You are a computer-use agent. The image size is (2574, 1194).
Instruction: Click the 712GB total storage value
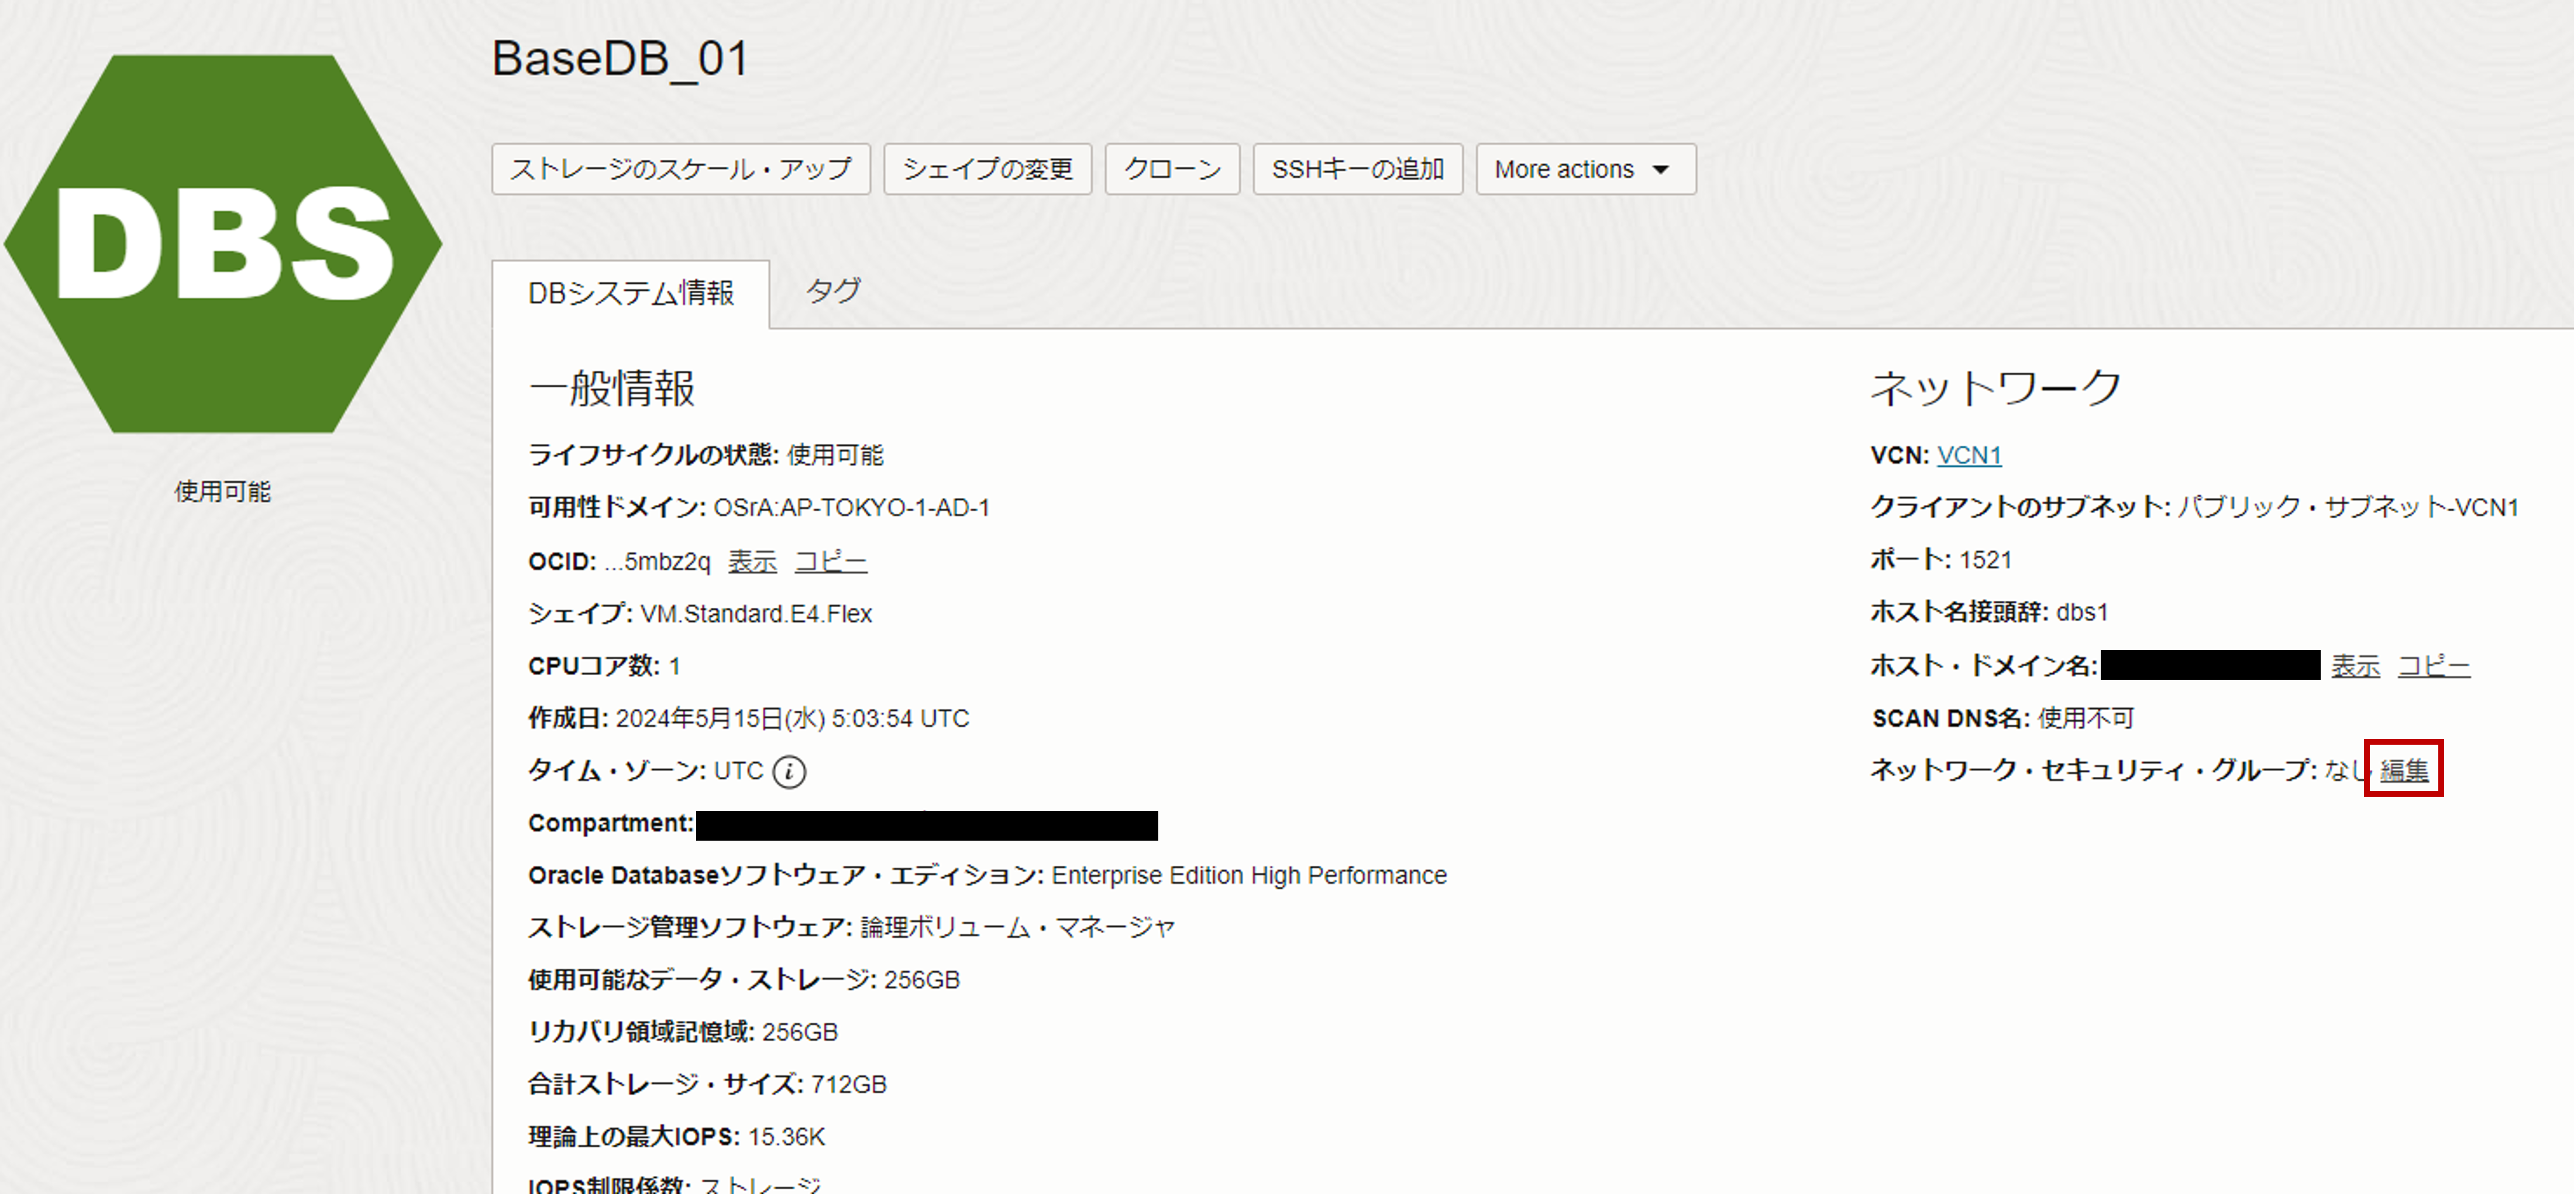(x=848, y=1084)
